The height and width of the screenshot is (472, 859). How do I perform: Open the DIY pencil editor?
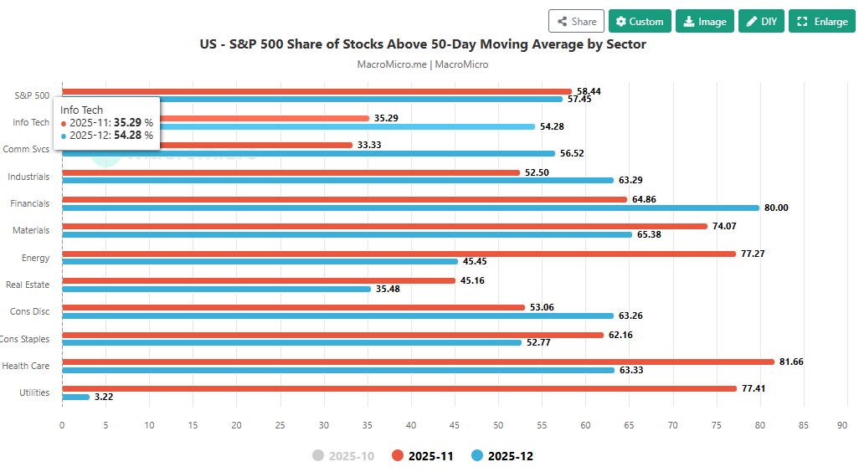click(x=761, y=22)
